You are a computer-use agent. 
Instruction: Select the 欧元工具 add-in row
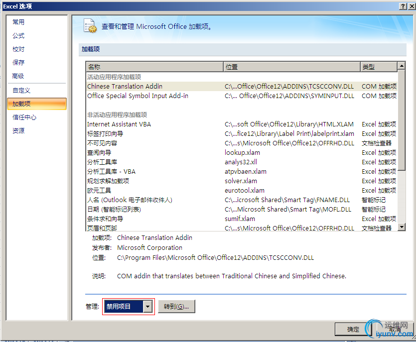click(242, 190)
